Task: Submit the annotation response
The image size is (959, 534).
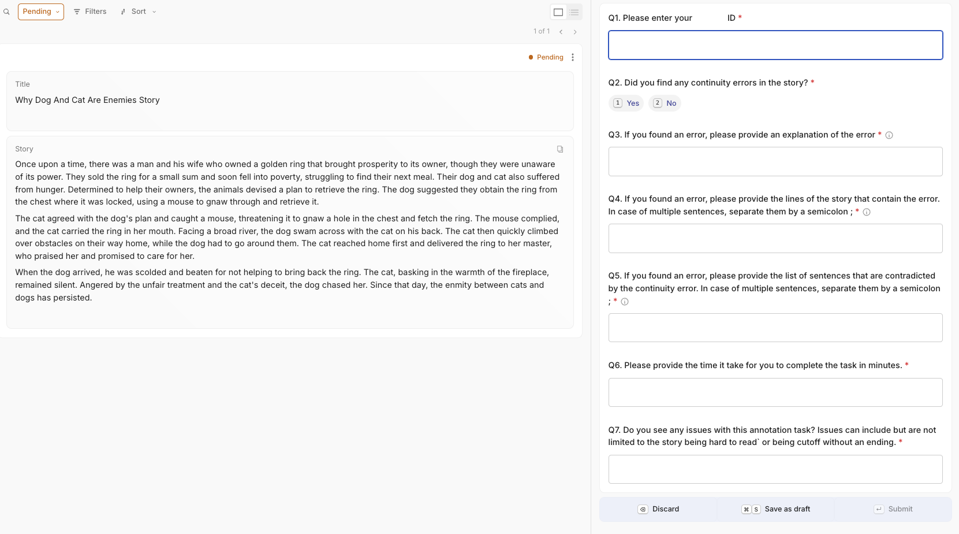Action: coord(893,509)
